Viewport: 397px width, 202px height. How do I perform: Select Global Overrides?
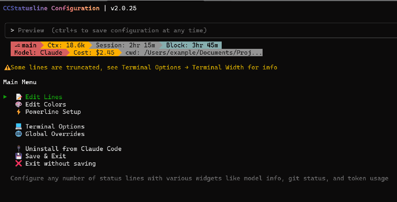55,134
